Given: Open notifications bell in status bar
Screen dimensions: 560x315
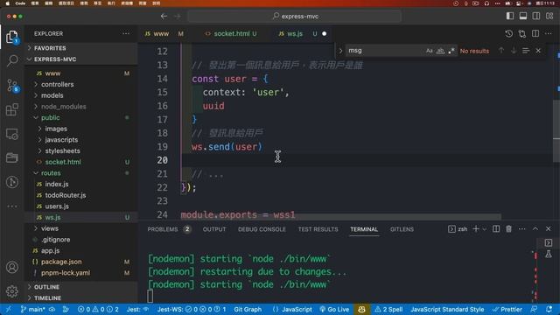Looking at the screenshot, I should (x=549, y=309).
